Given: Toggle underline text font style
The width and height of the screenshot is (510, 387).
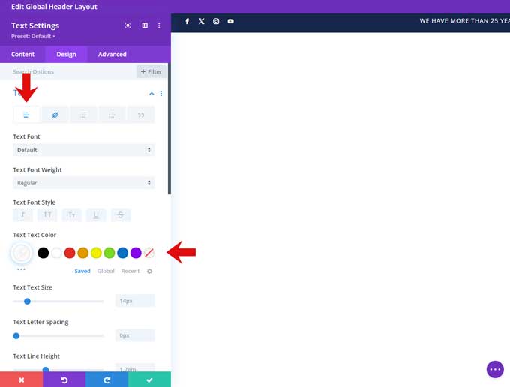Looking at the screenshot, I should (96, 215).
